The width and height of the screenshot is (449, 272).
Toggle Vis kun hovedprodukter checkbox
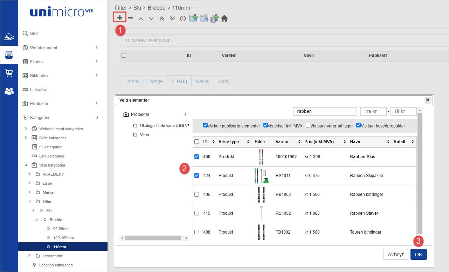(359, 125)
